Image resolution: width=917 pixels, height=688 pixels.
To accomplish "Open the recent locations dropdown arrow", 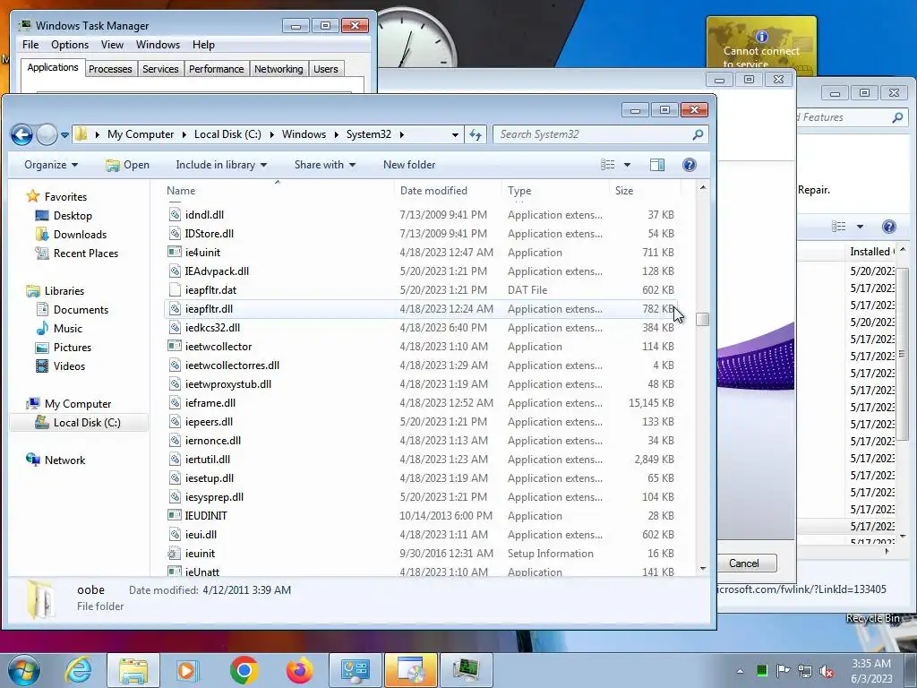I will [x=64, y=134].
